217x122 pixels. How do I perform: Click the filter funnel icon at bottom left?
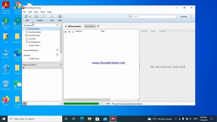(24, 104)
